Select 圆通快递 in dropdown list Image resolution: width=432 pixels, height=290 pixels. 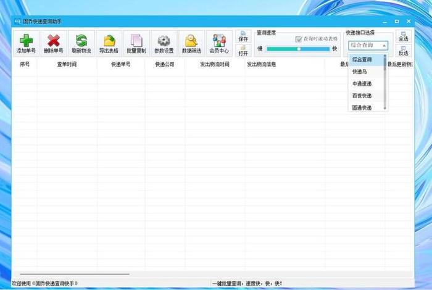click(367, 107)
